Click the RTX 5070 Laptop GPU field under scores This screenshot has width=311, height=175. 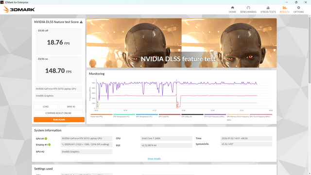58,88
